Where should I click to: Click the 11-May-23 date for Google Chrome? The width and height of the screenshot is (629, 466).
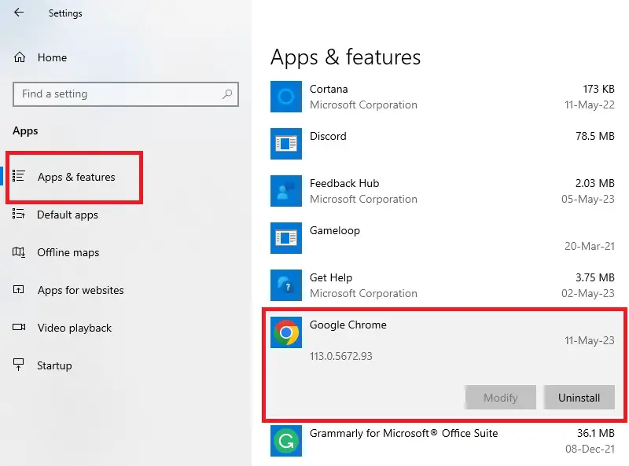[589, 340]
